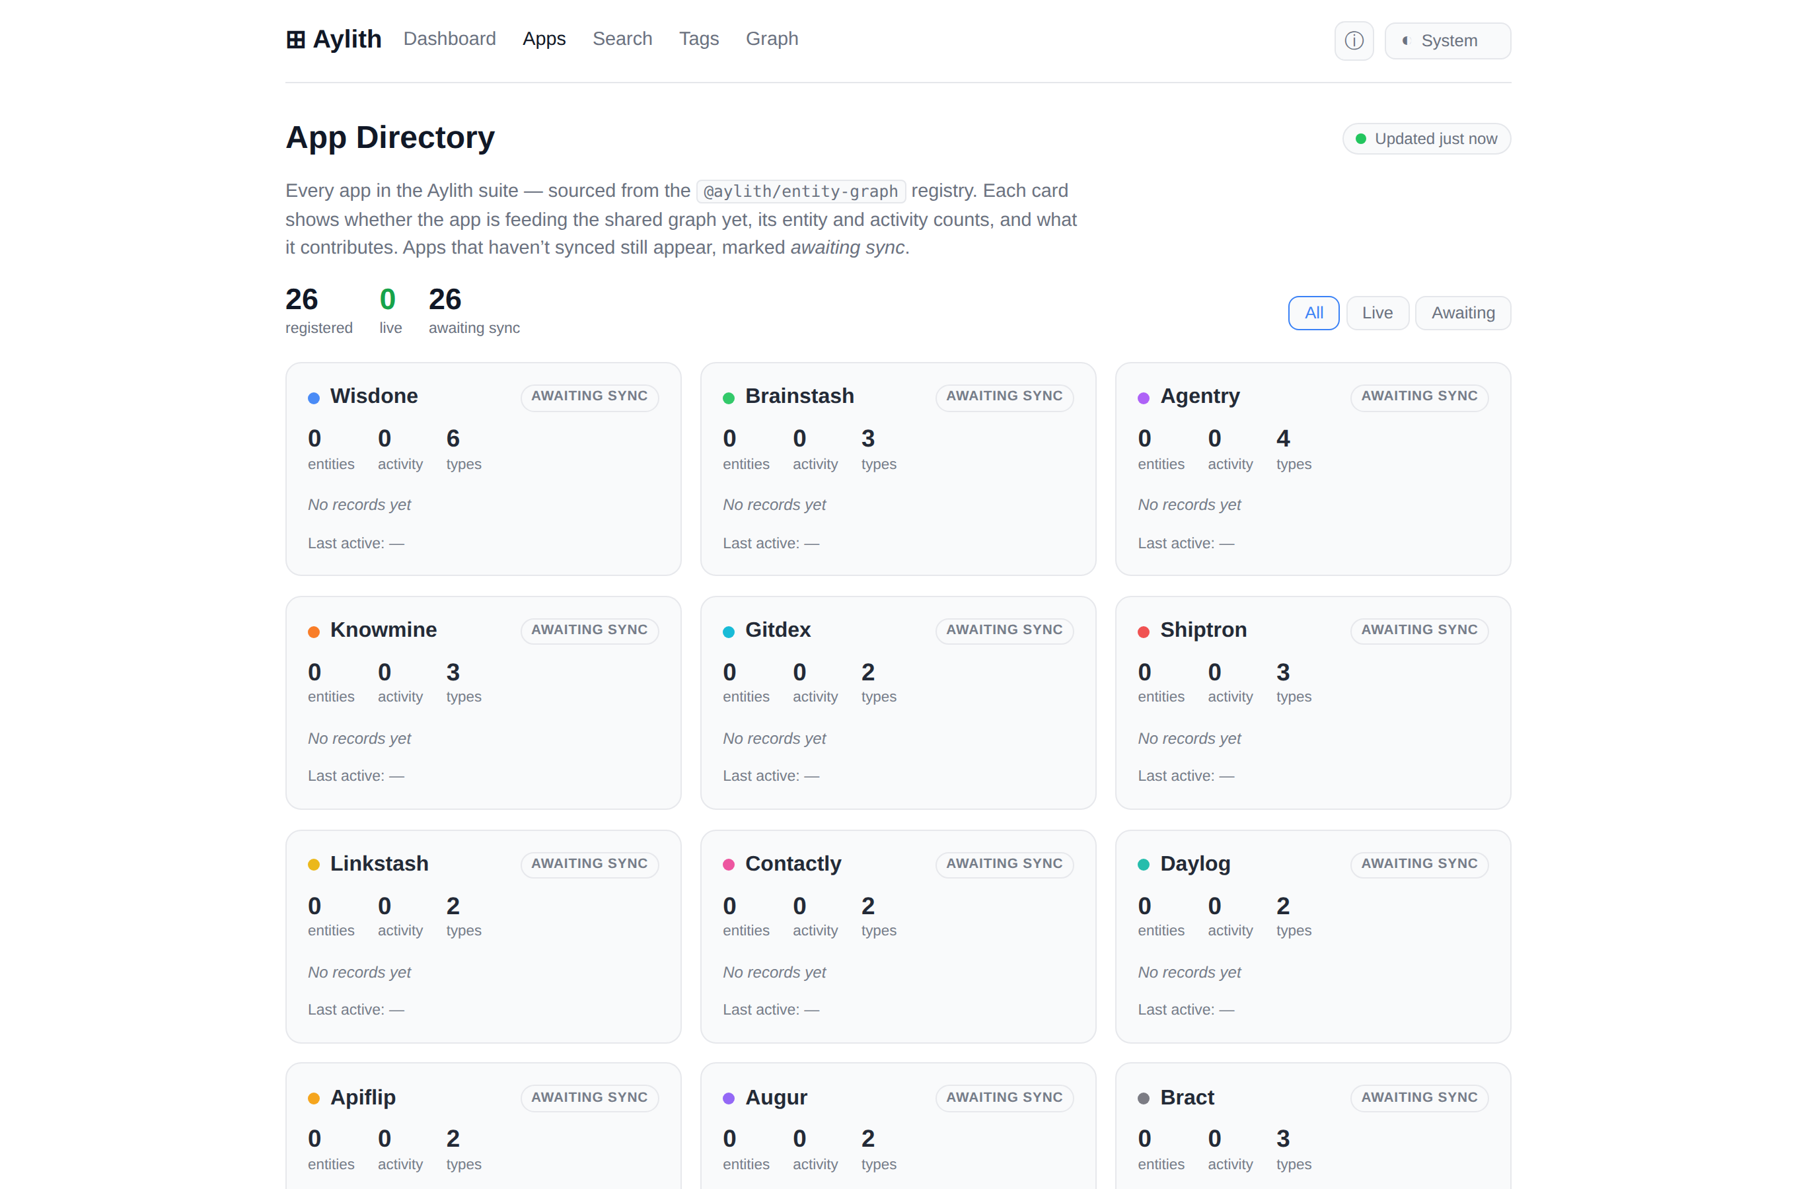
Task: Click the Aylith grid logo icon
Action: tap(296, 40)
